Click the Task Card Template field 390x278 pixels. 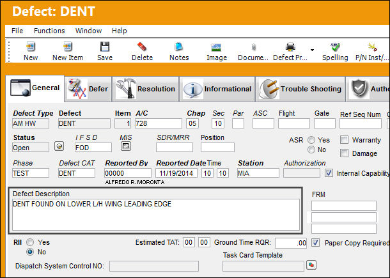click(263, 266)
